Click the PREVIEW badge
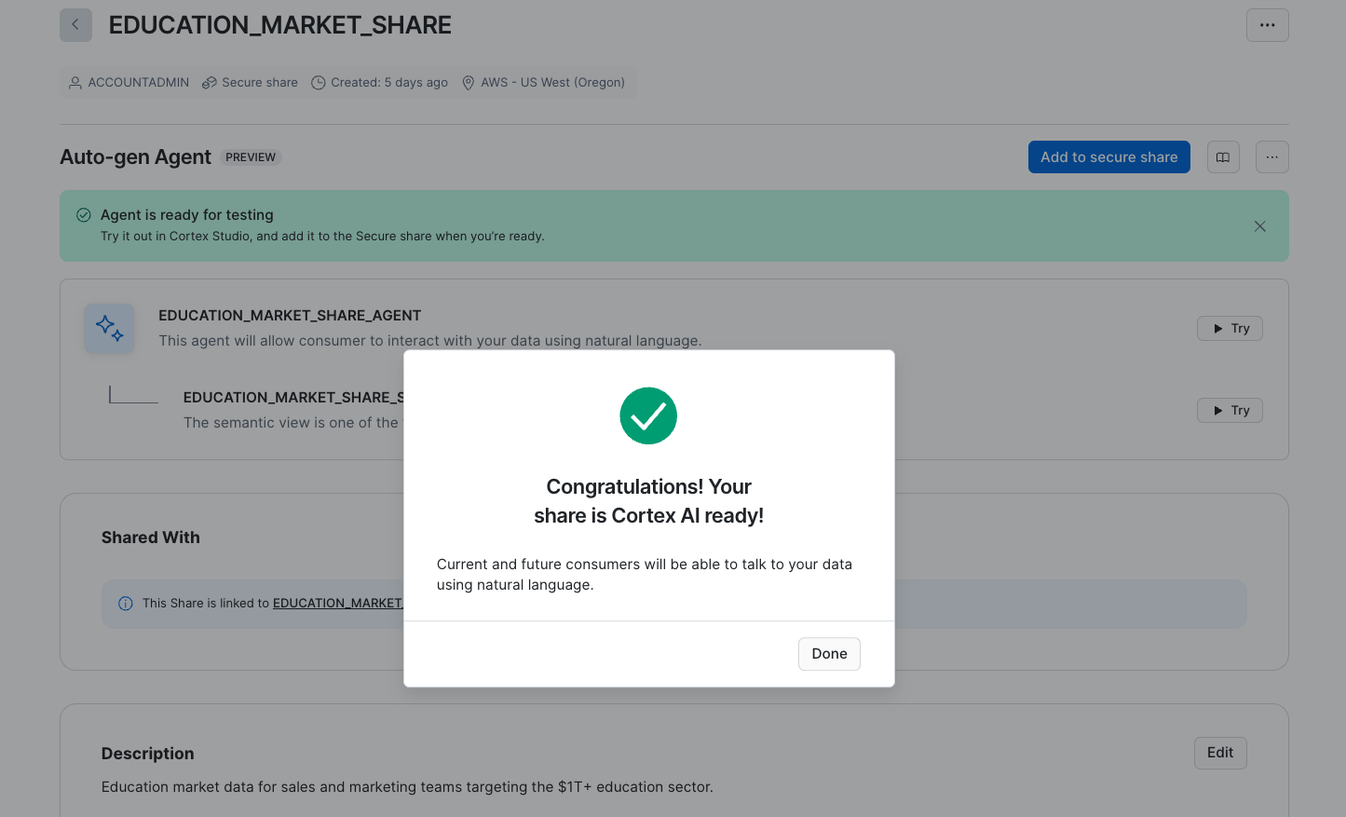Image resolution: width=1346 pixels, height=817 pixels. (251, 157)
